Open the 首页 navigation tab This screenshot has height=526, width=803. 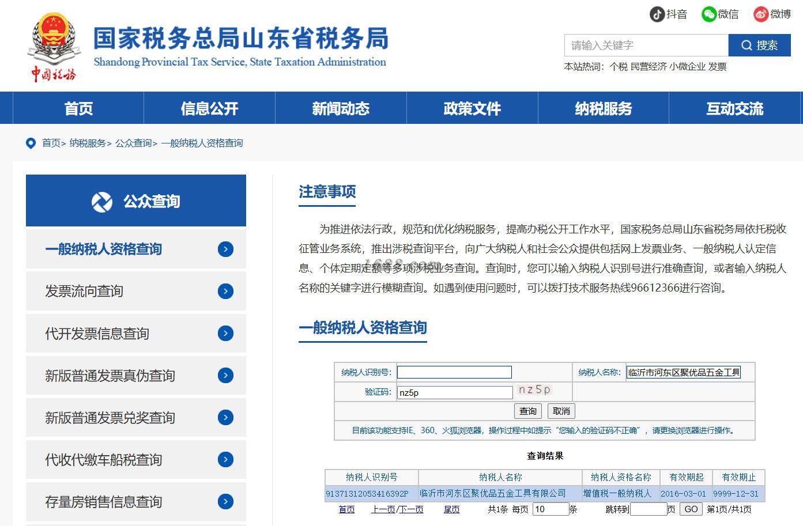click(x=78, y=108)
